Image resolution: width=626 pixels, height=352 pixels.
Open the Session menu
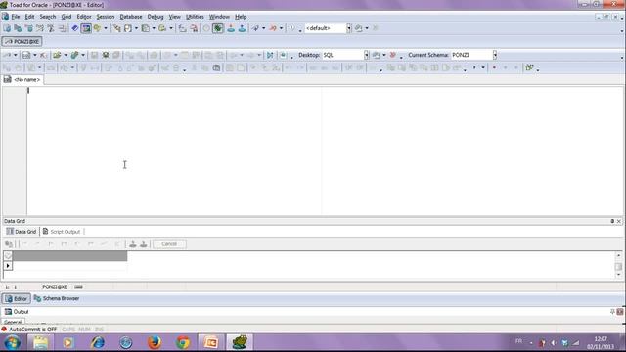coord(106,17)
